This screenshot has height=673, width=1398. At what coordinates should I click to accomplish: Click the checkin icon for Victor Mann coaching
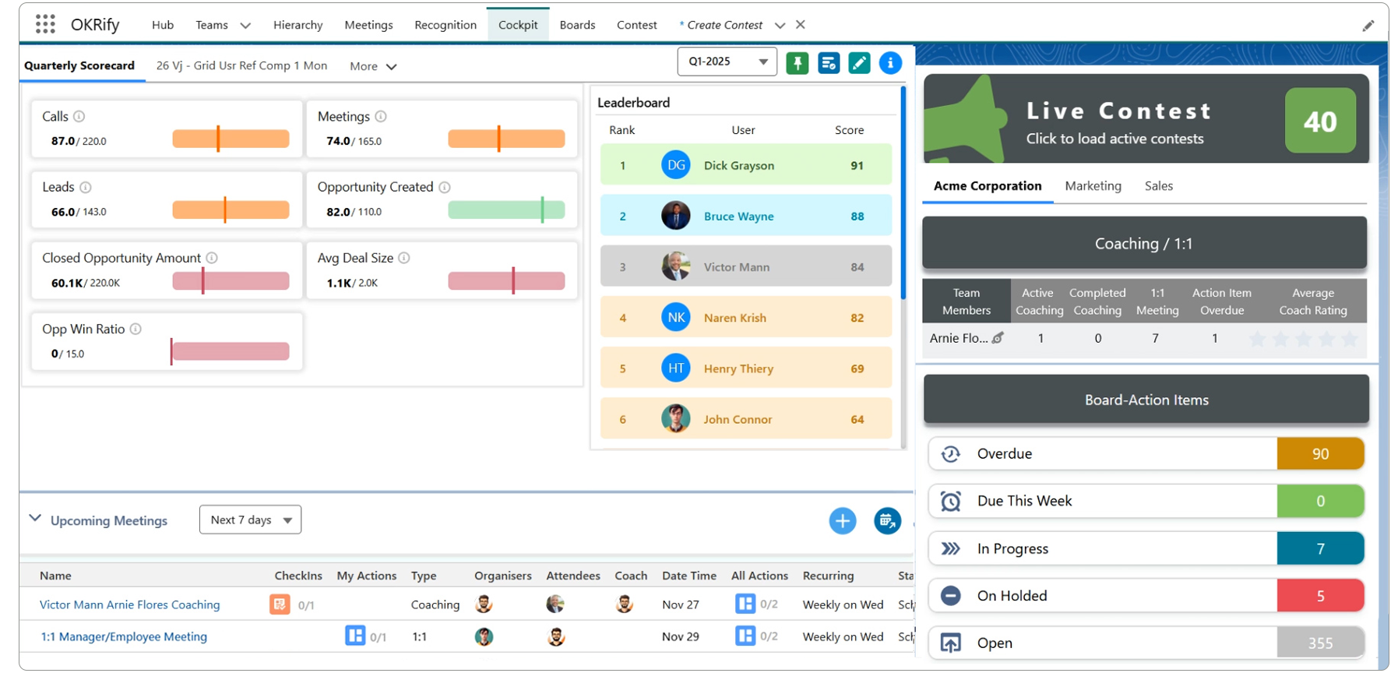[x=280, y=604]
